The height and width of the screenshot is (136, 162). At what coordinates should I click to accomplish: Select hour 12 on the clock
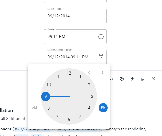coord(69,73)
